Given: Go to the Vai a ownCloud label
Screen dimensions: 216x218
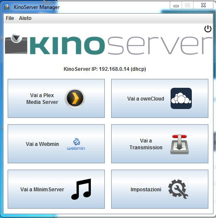Looking at the screenshot, I should tap(146, 99).
